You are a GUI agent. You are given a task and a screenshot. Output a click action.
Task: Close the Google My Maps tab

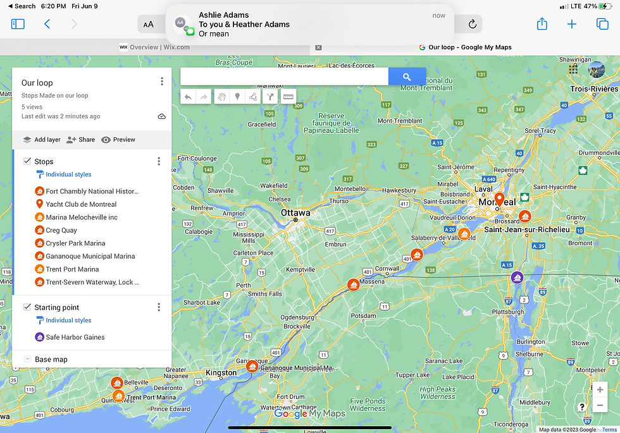click(318, 47)
